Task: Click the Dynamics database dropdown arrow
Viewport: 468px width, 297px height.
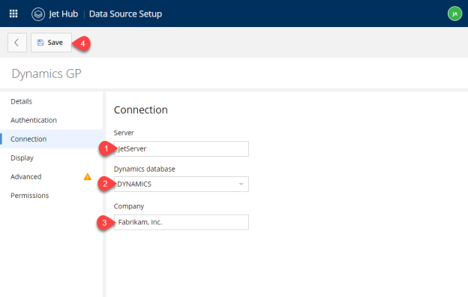Action: (x=241, y=184)
